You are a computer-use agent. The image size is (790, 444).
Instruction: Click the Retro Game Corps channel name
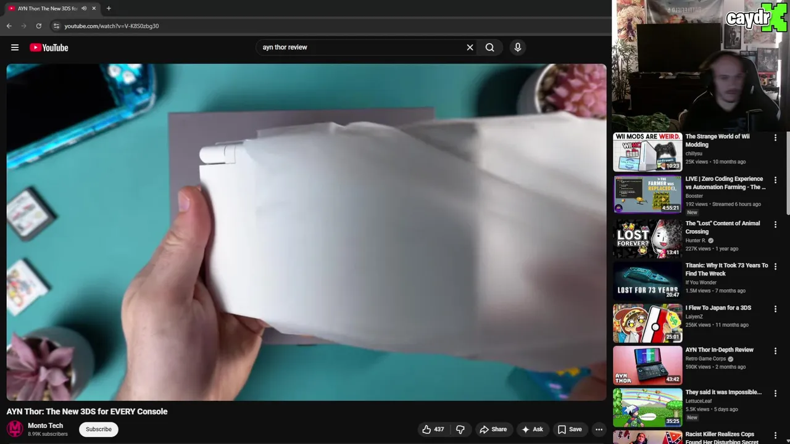click(705, 358)
